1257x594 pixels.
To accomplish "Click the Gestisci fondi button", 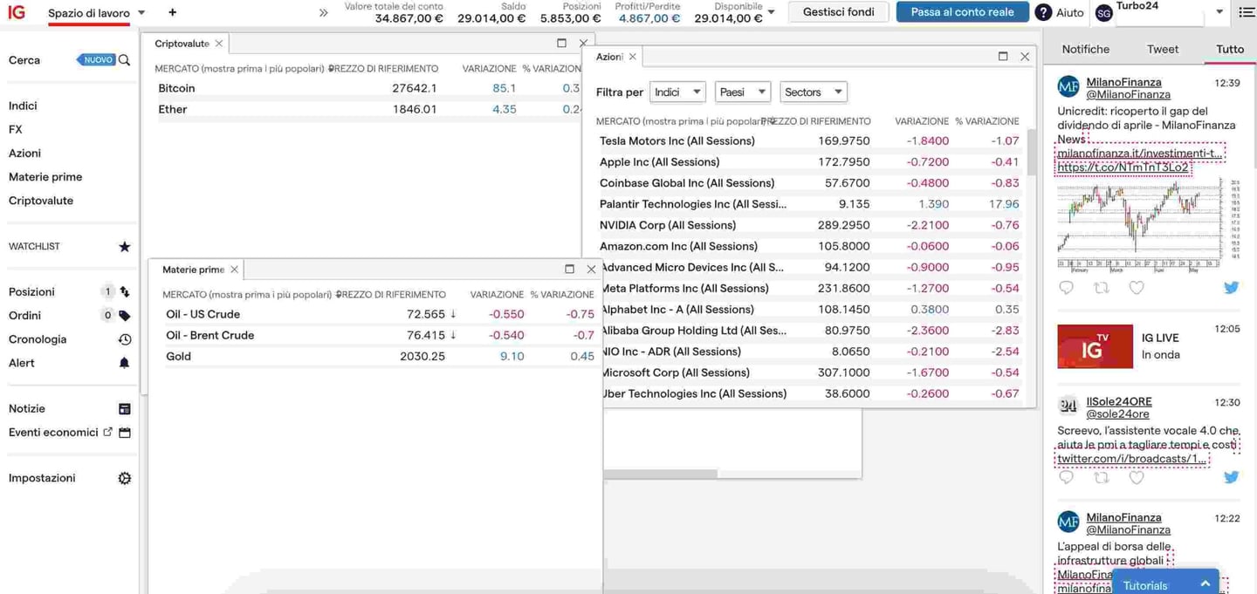I will click(x=838, y=12).
